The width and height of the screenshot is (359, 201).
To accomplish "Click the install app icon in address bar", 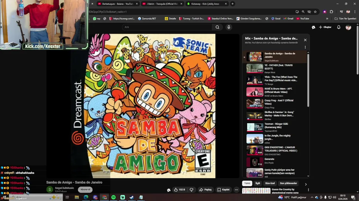I will 297,12.
